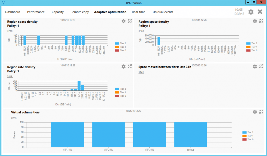Toggle Tier 0 red swatch in left space density legend
The width and height of the screenshot is (267, 156).
117,50
